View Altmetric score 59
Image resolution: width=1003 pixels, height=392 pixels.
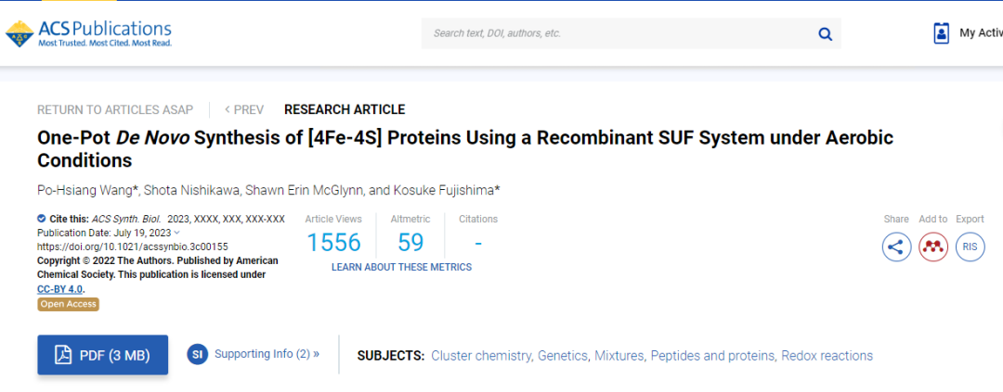pyautogui.click(x=410, y=243)
